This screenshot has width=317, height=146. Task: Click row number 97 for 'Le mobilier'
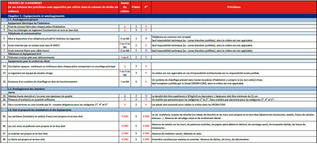click(4, 134)
